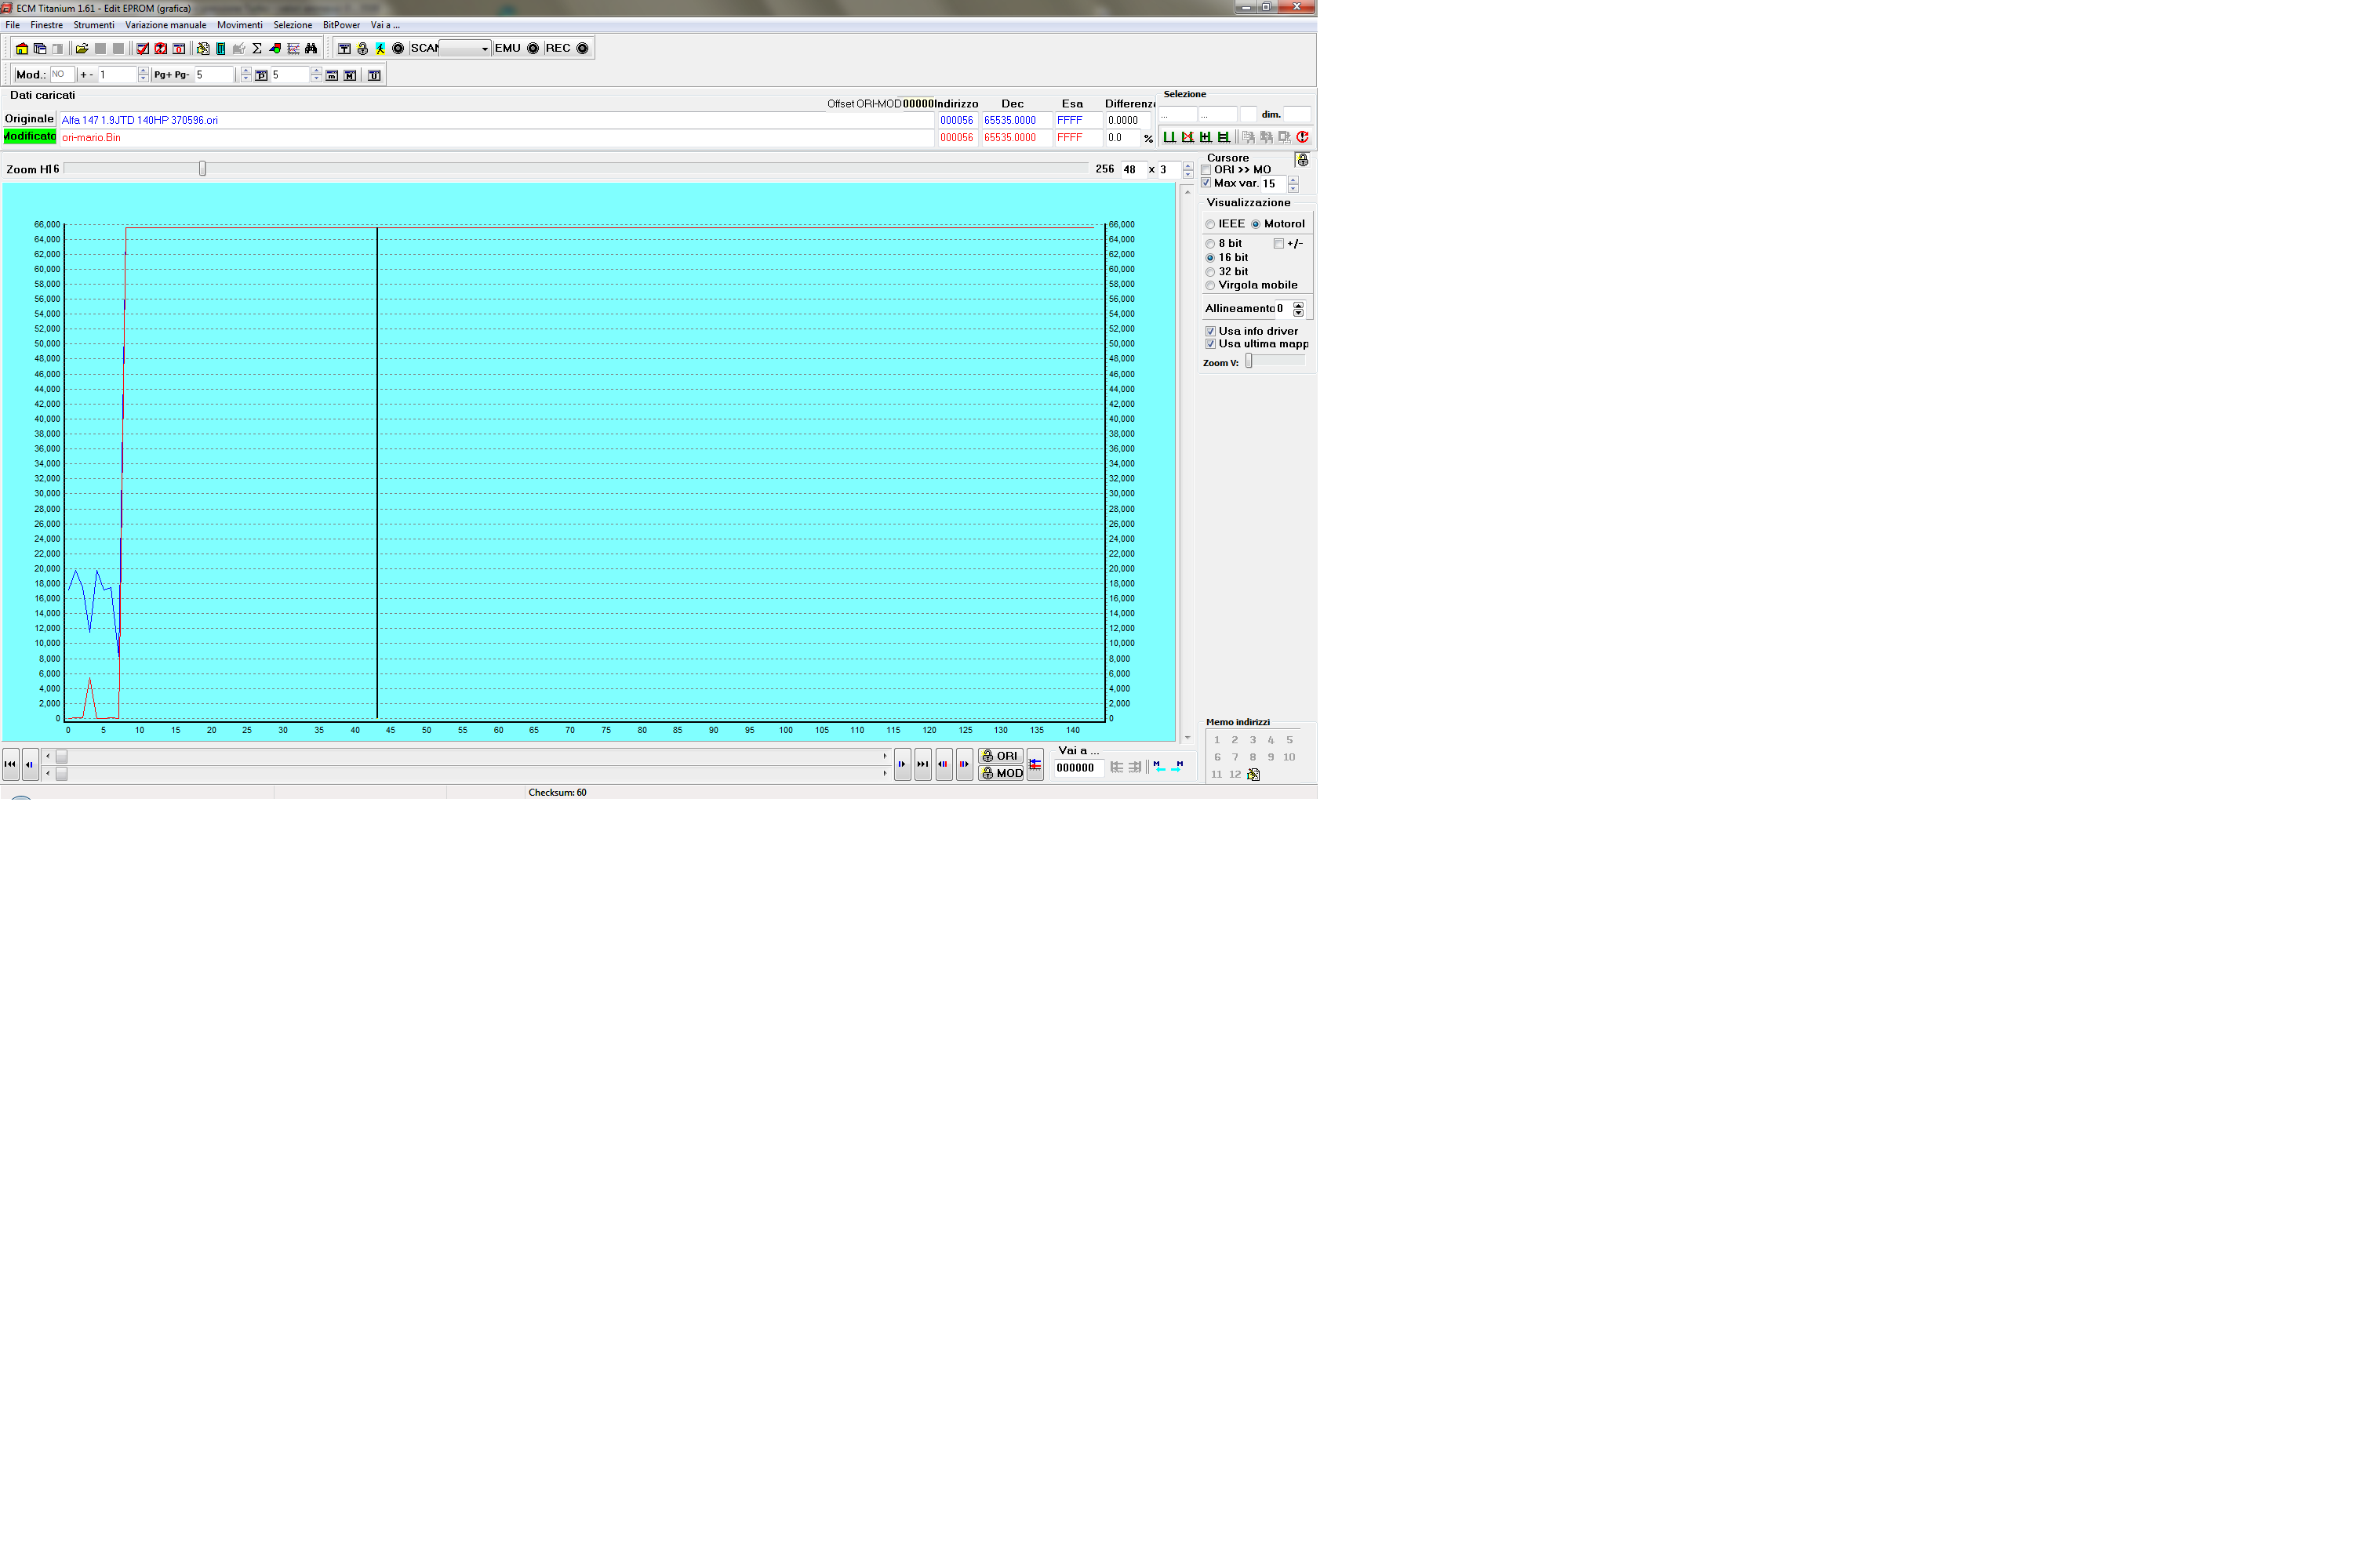Click the MOD lock button
2353x1568 pixels.
coord(1002,773)
